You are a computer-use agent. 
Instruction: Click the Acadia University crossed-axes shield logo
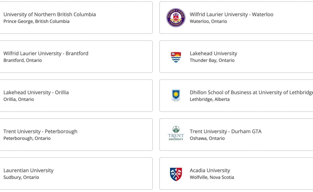(x=176, y=174)
